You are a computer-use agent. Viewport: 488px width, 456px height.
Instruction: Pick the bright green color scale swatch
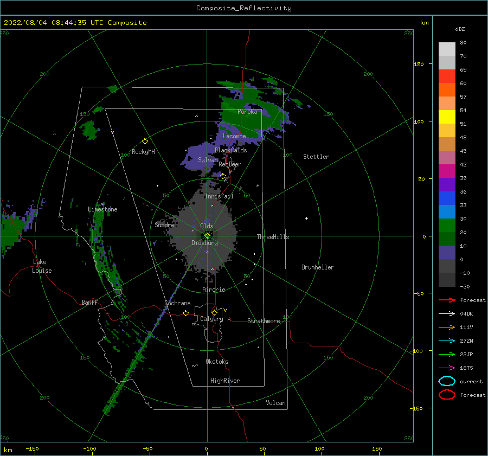[447, 225]
